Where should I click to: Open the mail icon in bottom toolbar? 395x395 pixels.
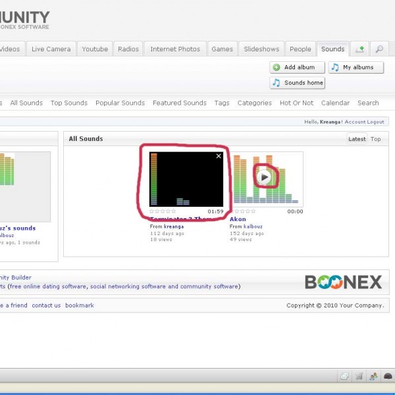[344, 377]
